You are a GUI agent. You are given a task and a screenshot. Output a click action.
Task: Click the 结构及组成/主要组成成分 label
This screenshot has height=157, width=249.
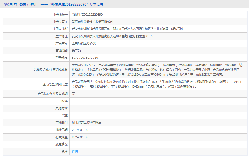click(x=50, y=70)
